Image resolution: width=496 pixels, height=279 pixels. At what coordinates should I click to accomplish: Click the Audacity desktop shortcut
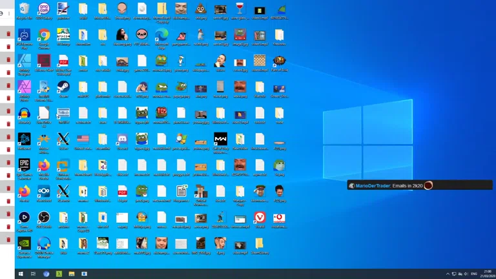[x=24, y=113]
